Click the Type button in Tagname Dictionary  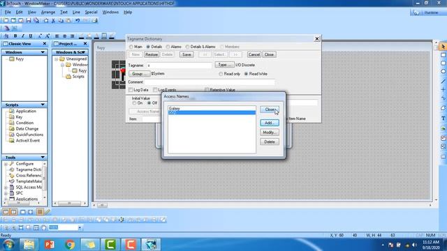point(224,65)
